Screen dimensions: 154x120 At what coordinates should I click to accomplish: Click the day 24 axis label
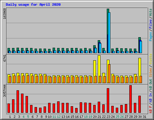[x=113, y=117]
